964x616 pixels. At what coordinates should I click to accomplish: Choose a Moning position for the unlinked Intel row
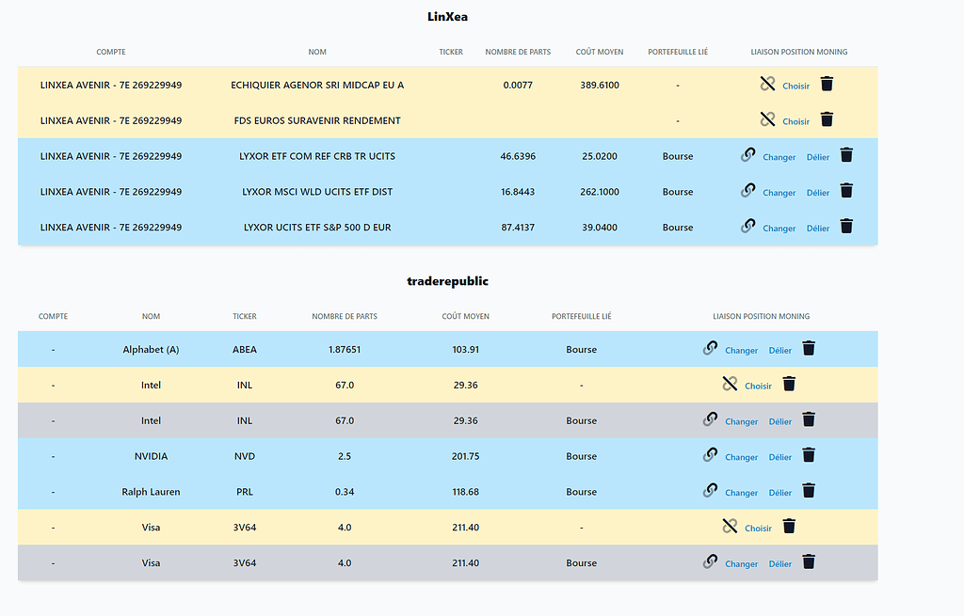coord(758,387)
